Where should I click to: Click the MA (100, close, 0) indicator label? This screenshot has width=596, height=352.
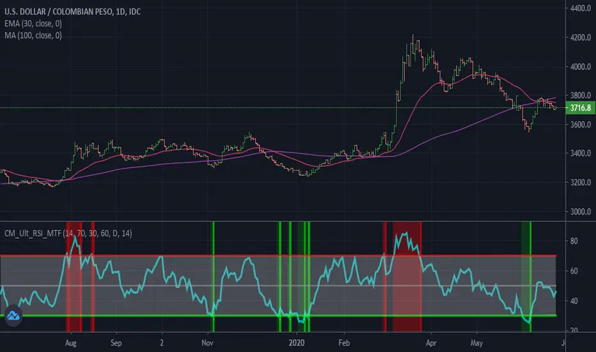click(x=33, y=35)
